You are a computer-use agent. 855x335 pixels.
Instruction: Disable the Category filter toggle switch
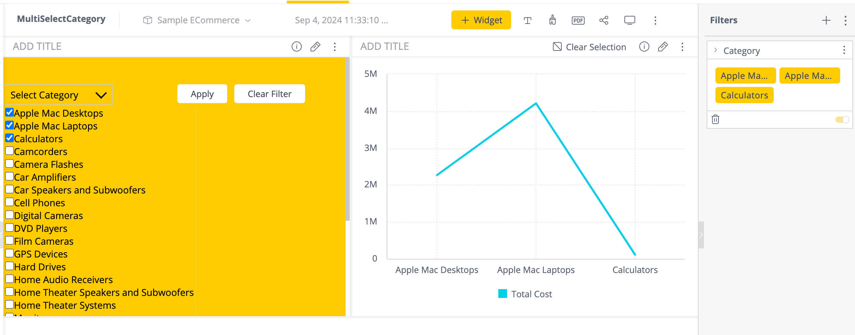(x=842, y=120)
